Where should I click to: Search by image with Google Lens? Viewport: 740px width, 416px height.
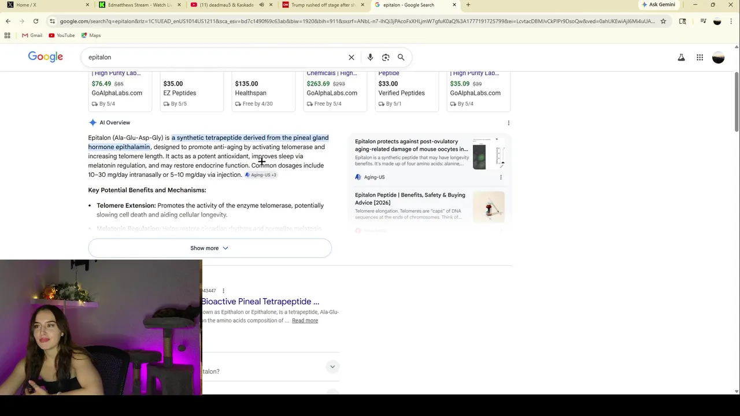tap(386, 57)
